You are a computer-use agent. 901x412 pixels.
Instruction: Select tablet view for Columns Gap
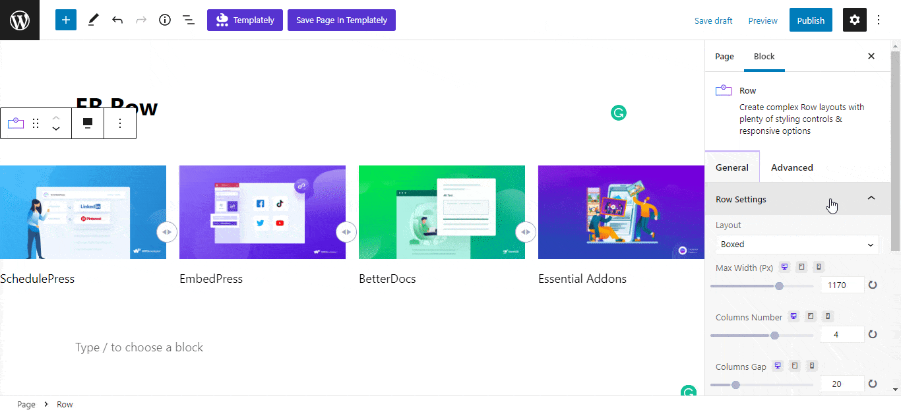pyautogui.click(x=795, y=366)
